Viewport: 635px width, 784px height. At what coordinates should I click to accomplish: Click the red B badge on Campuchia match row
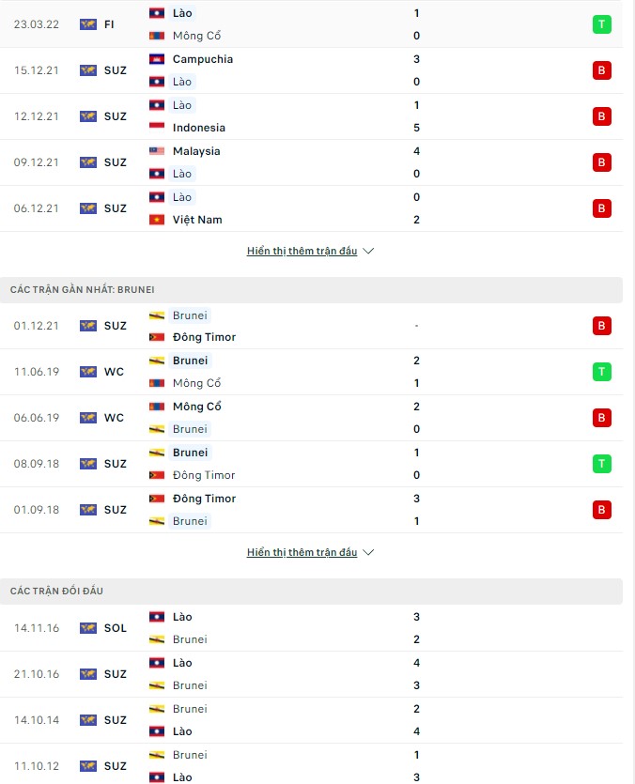pyautogui.click(x=601, y=69)
